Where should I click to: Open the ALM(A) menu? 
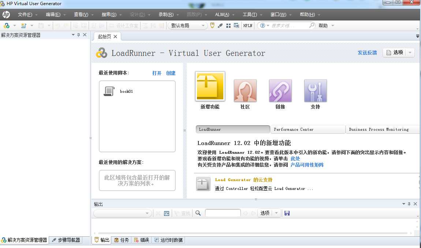[222, 15]
